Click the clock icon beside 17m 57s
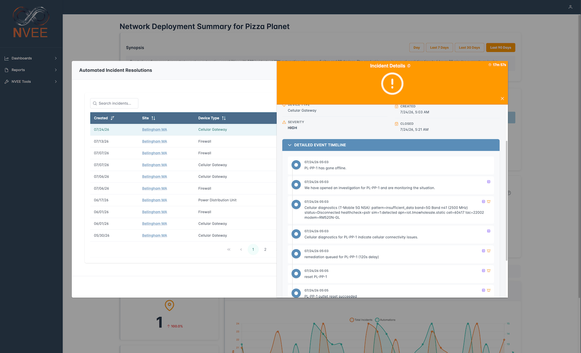 [x=490, y=65]
